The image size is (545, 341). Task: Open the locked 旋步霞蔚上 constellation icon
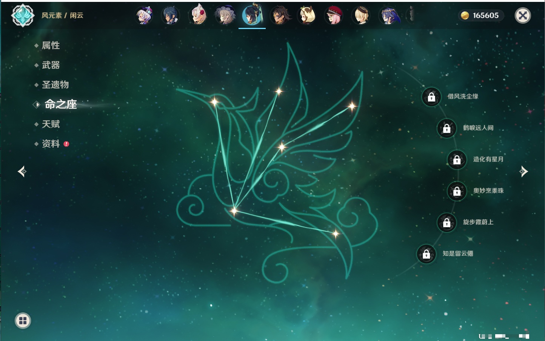coord(446,223)
